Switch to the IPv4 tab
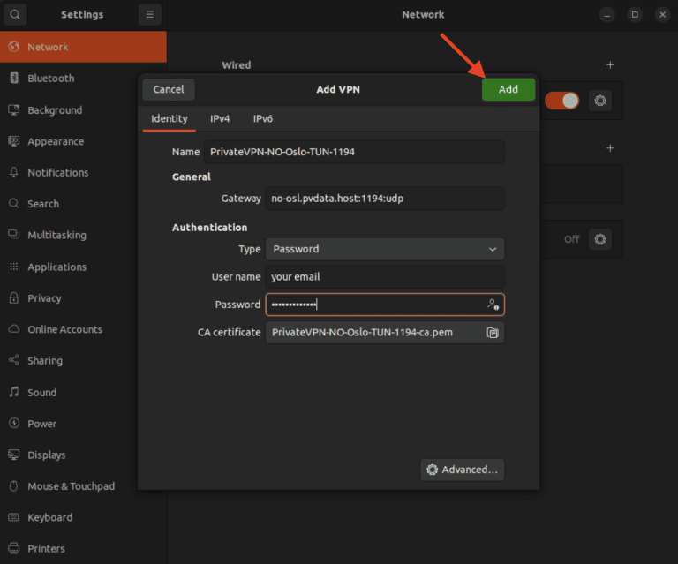 [220, 118]
